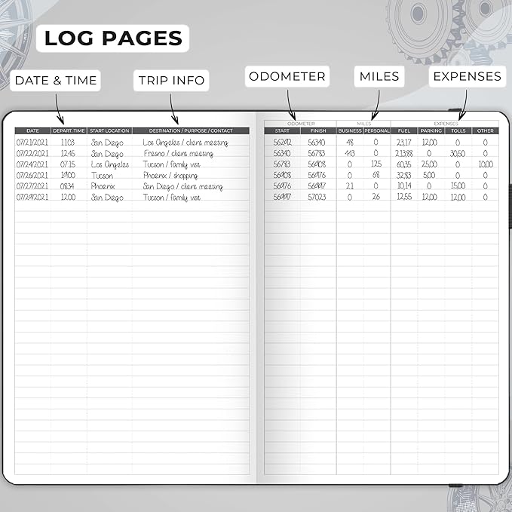This screenshot has height=512, width=512.
Task: Click the departure time 19:00
Action: pos(68,176)
